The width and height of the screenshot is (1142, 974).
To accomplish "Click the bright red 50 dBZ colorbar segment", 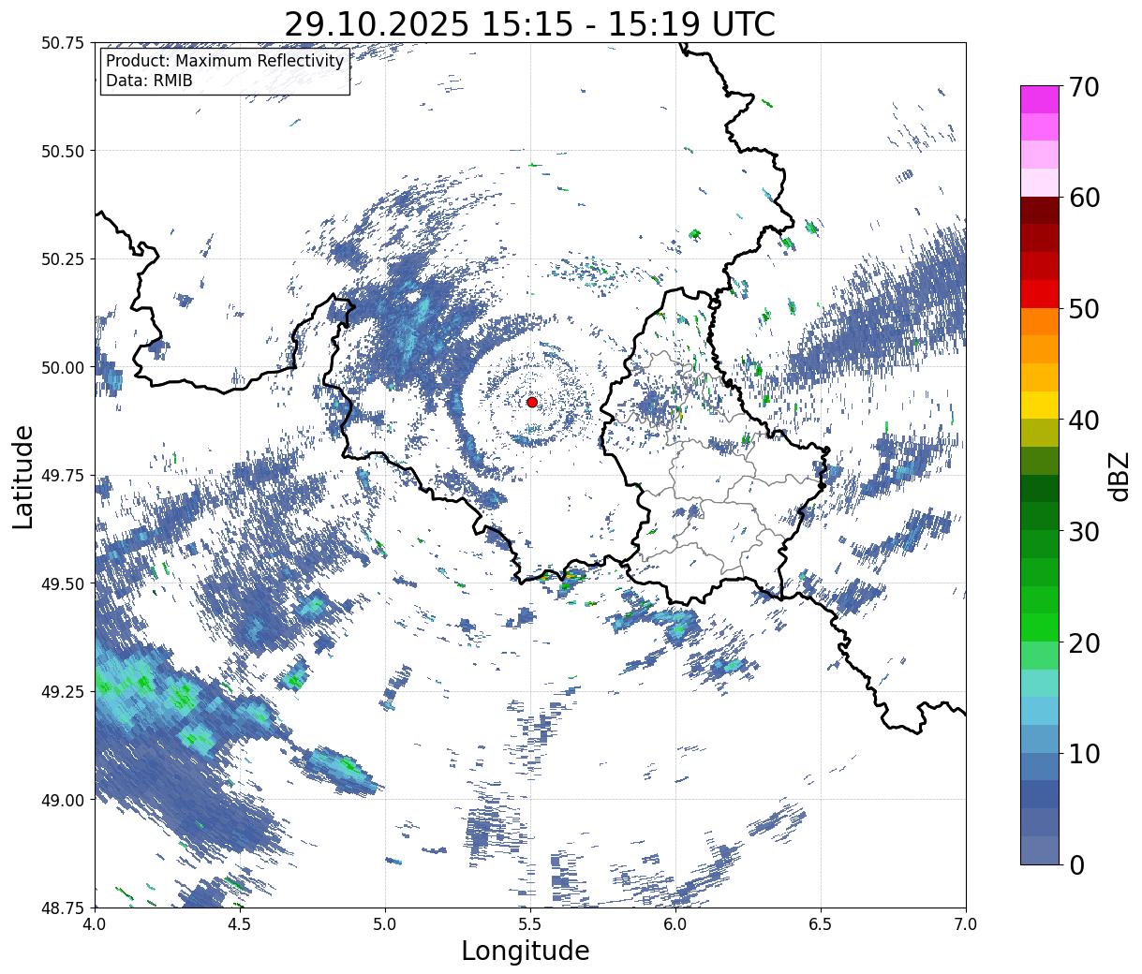I will click(1040, 294).
